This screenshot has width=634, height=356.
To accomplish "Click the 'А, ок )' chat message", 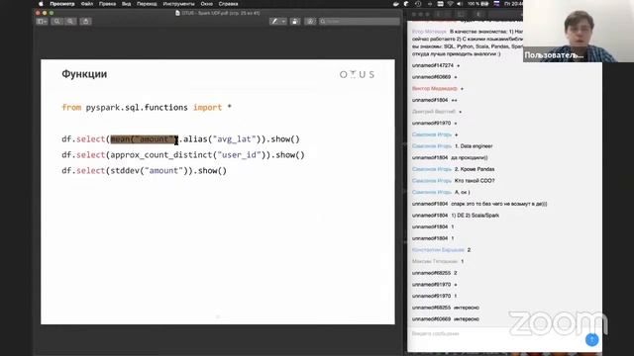I will (x=463, y=192).
